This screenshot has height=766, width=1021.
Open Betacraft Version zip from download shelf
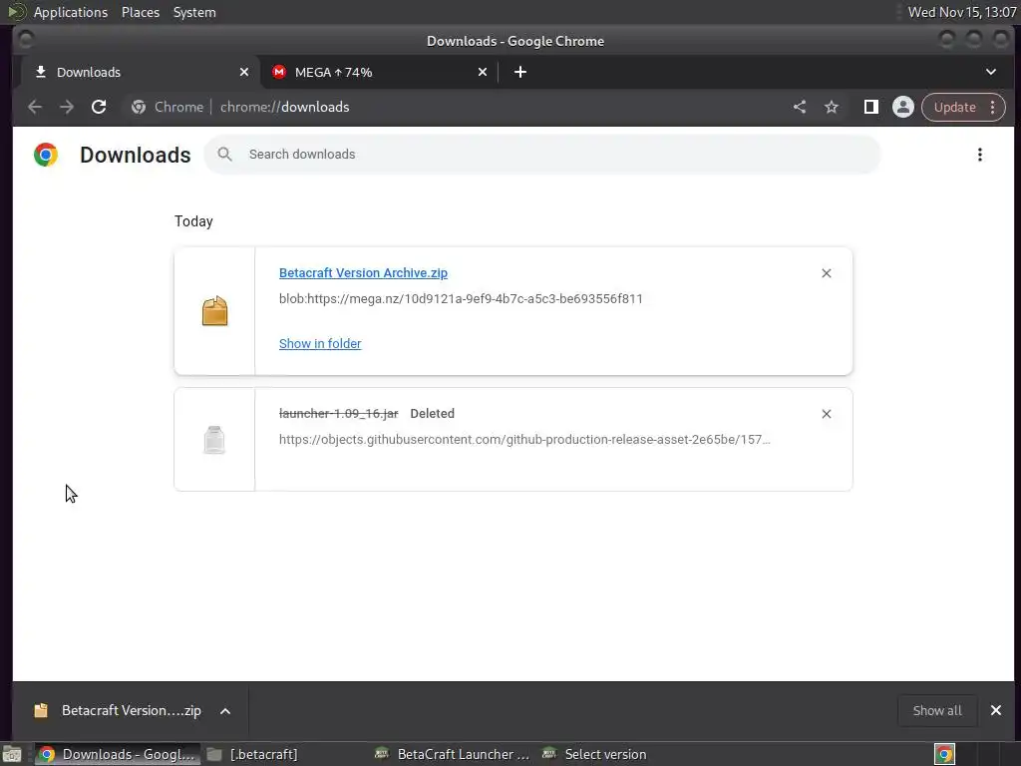[120, 710]
